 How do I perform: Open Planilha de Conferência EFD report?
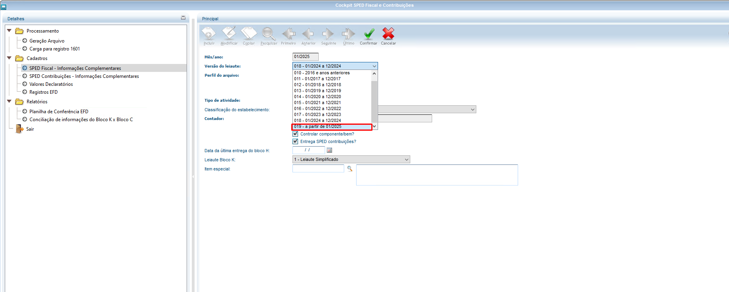click(58, 112)
